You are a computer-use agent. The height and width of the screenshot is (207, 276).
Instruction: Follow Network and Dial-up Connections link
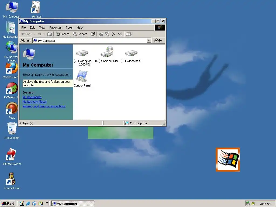click(44, 106)
